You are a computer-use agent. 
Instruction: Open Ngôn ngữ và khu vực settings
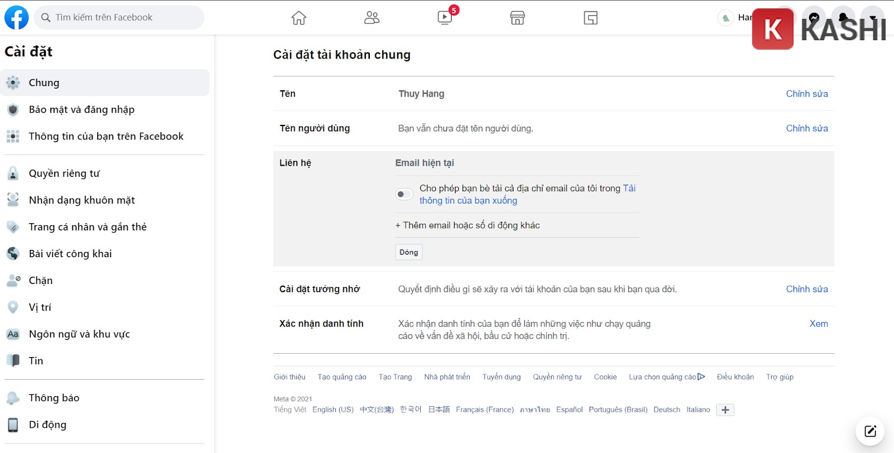[x=105, y=334]
